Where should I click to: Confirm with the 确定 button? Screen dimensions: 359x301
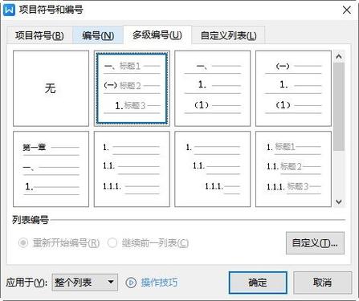(258, 283)
